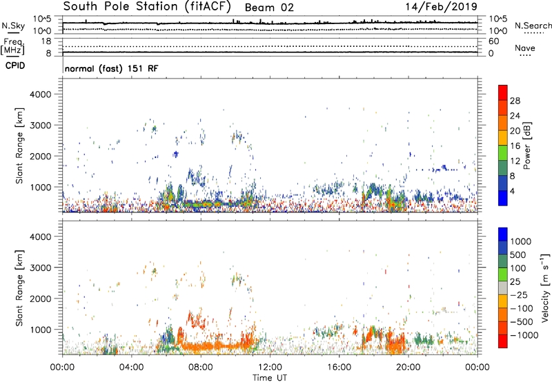This screenshot has height=382, width=552.
Task: Click the '12:00' time tick label
Action: pyautogui.click(x=270, y=368)
